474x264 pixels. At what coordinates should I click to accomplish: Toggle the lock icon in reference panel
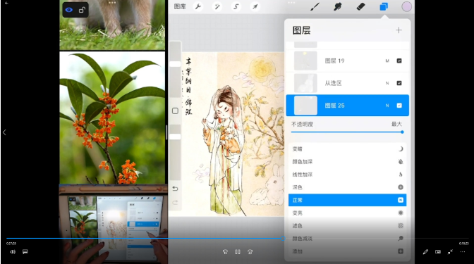click(82, 10)
